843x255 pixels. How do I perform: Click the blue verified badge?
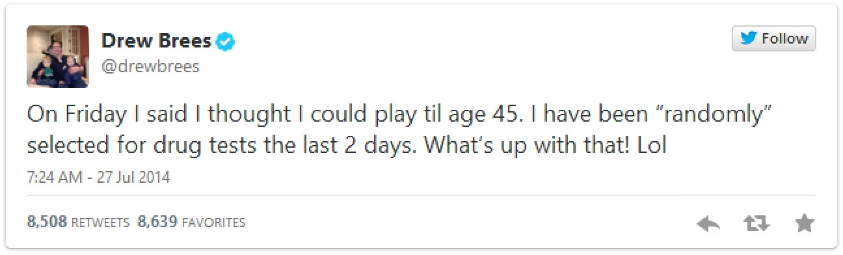[226, 42]
